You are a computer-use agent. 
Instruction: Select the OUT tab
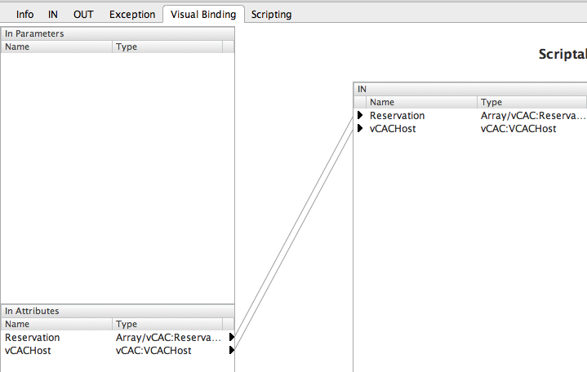(83, 15)
